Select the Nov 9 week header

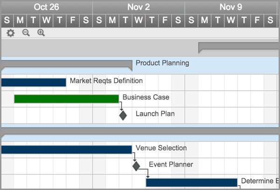tap(231, 7)
